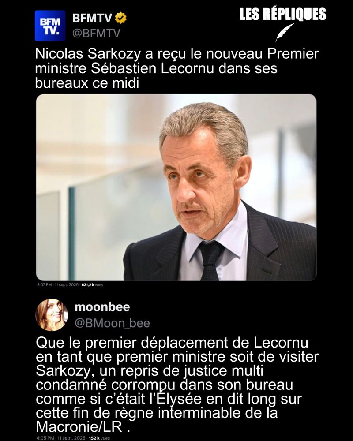Click the LES RÉPLIQUES logo text
The image size is (353, 441).
click(x=283, y=14)
